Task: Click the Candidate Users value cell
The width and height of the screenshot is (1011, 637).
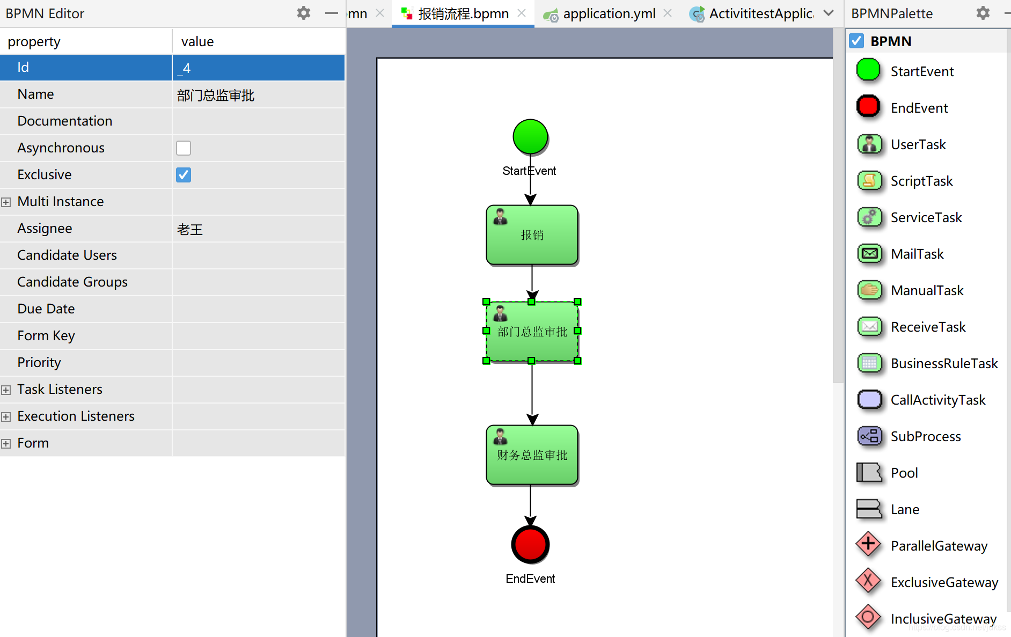Action: (x=259, y=255)
